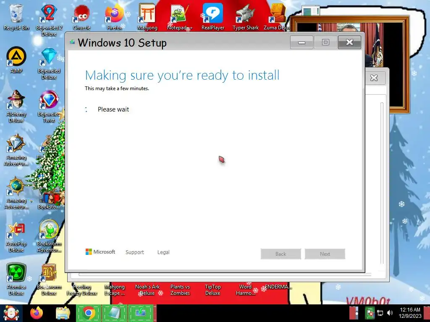Open Firefox from the taskbar
Viewport: 430px width, 322px height.
tap(37, 313)
